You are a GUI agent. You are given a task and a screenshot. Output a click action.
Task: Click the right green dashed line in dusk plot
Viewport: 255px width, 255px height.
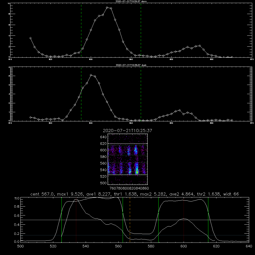tap(141, 94)
